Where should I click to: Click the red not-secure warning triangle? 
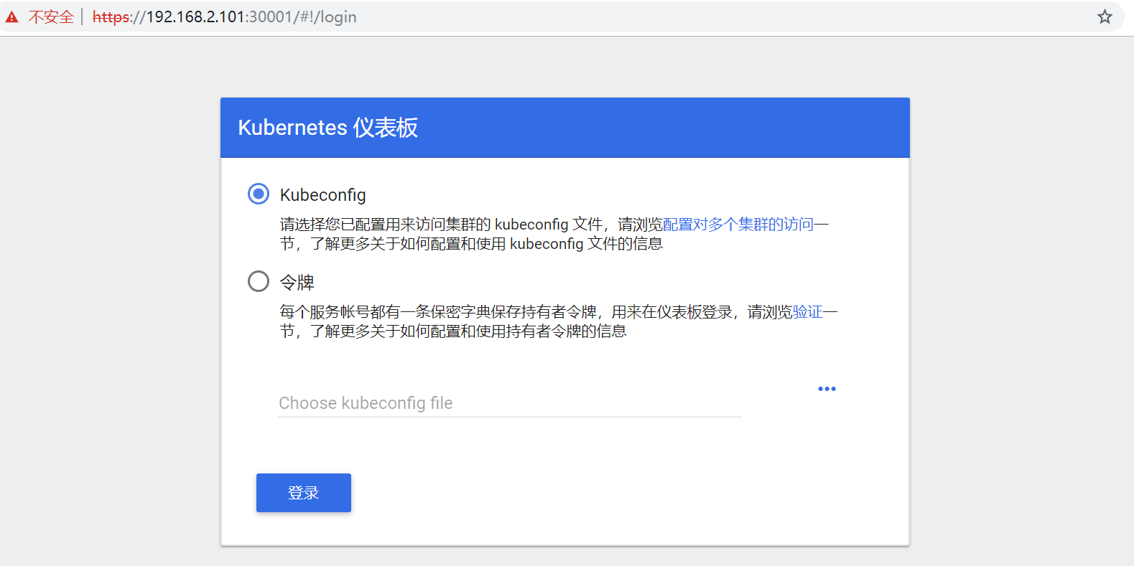point(12,17)
